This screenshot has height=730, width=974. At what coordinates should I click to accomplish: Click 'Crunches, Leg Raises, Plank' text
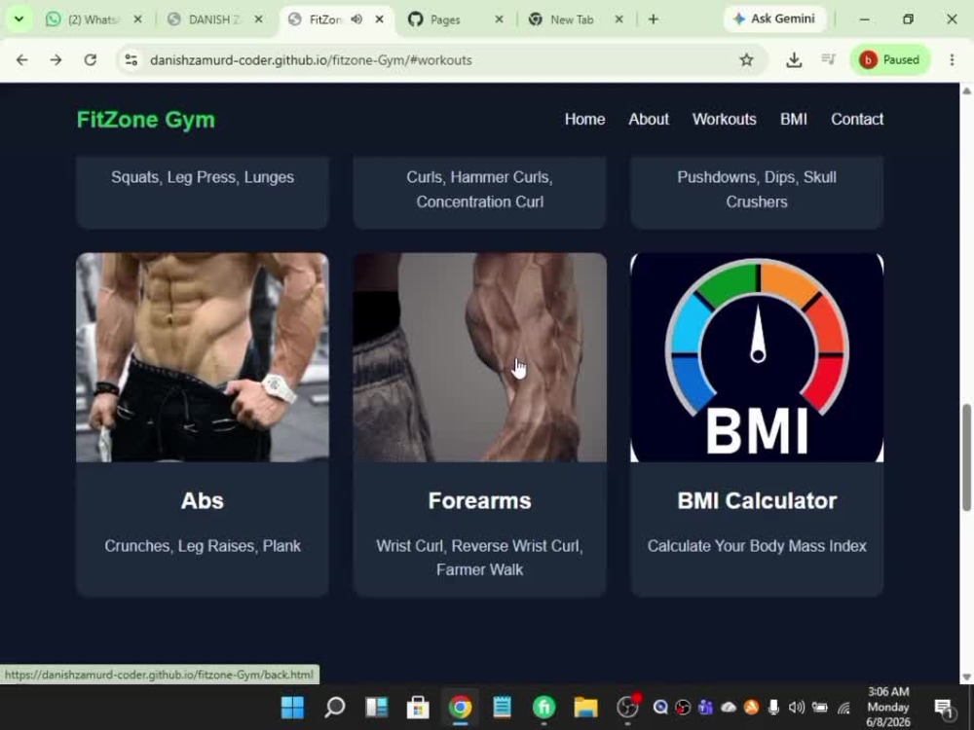point(203,546)
